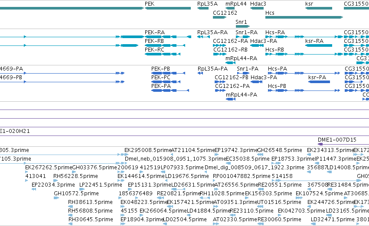Select the Hcs-PB protein track

(x=304, y=90)
